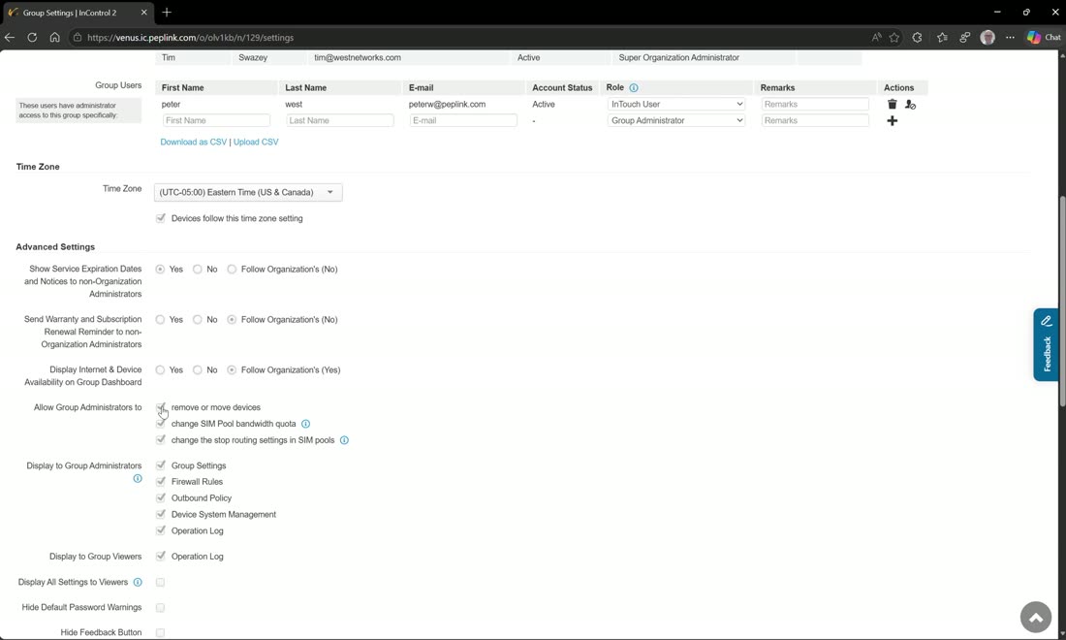
Task: Open the Copilot Chat icon in the browser toolbar
Action: (1044, 38)
